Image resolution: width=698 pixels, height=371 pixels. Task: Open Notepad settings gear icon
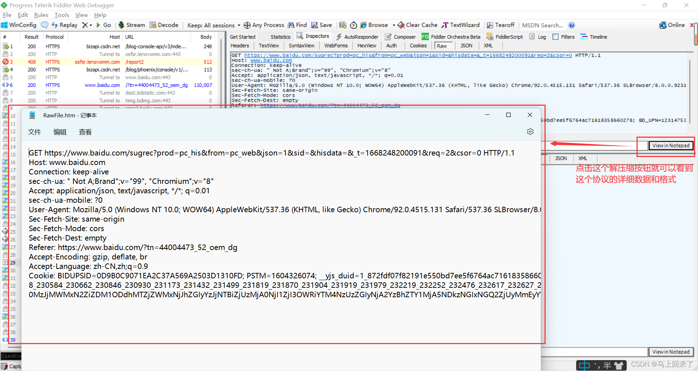tap(530, 132)
